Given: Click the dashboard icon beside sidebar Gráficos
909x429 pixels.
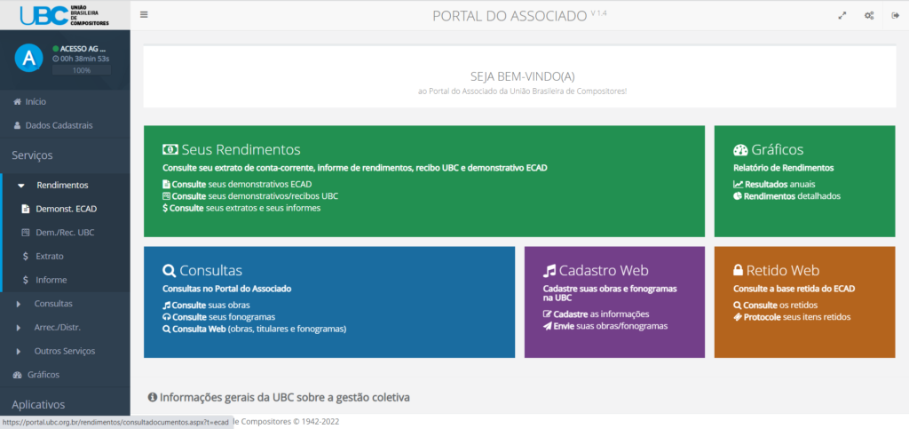Looking at the screenshot, I should click(x=18, y=375).
